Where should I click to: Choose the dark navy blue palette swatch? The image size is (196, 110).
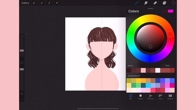click(x=158, y=81)
